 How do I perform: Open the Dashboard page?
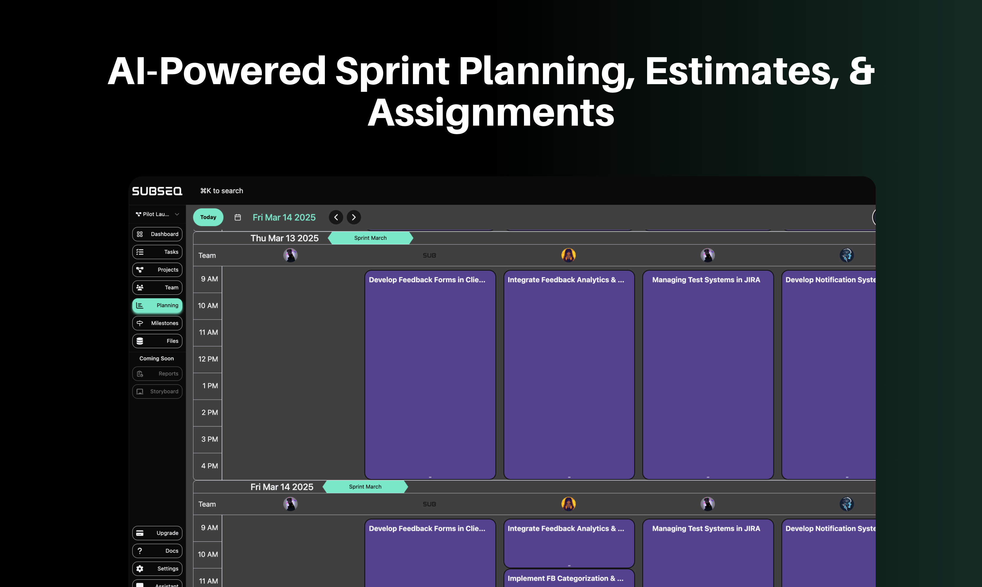157,234
